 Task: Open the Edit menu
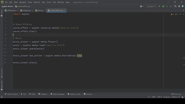pos(11,2)
